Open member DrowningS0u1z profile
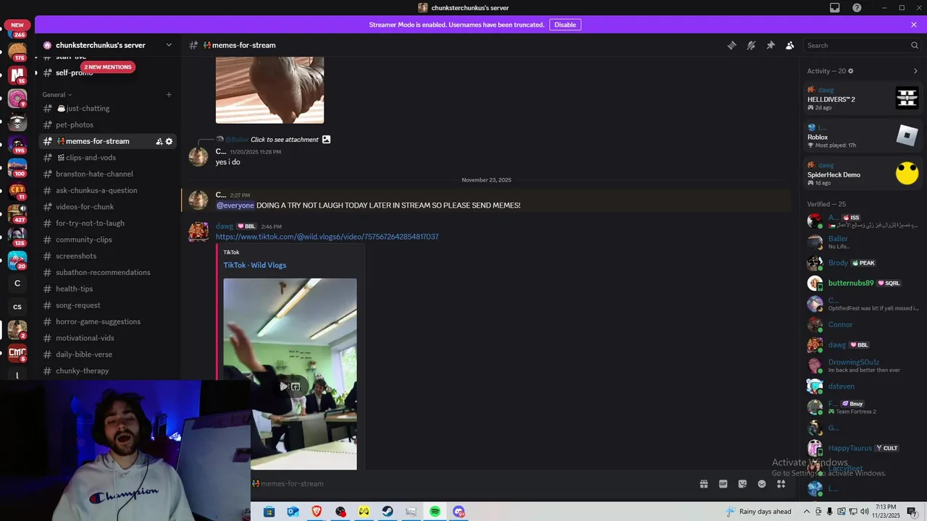This screenshot has width=927, height=521. (863, 365)
